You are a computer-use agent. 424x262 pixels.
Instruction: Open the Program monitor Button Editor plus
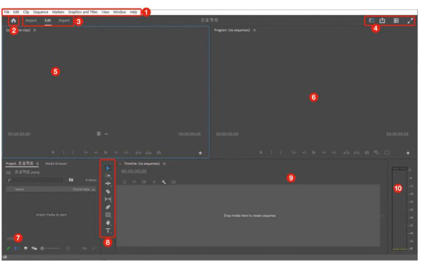[x=408, y=153]
